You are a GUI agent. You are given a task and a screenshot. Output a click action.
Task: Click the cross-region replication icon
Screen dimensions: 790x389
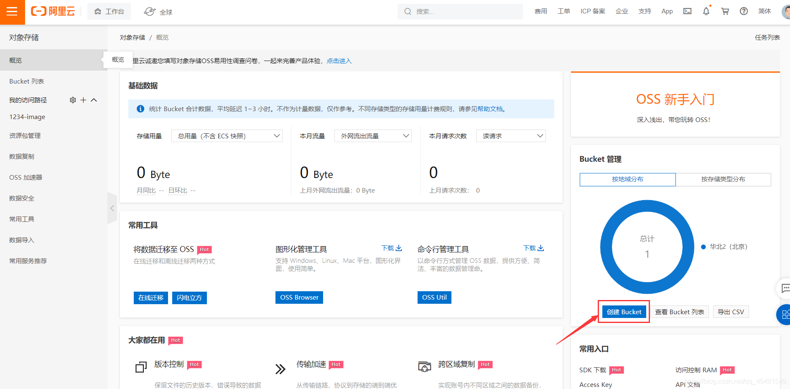click(x=424, y=367)
